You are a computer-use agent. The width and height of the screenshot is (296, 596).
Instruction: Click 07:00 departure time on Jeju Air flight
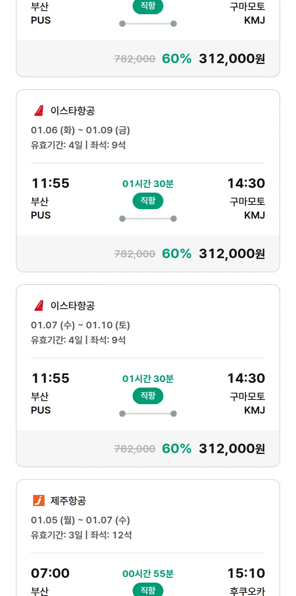tap(50, 574)
